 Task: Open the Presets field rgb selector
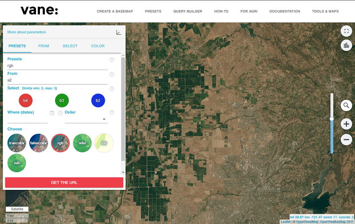57,66
